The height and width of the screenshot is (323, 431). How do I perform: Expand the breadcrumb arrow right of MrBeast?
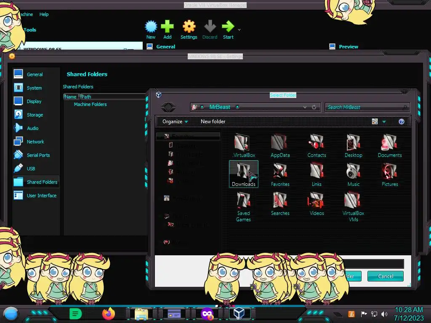[x=237, y=107]
